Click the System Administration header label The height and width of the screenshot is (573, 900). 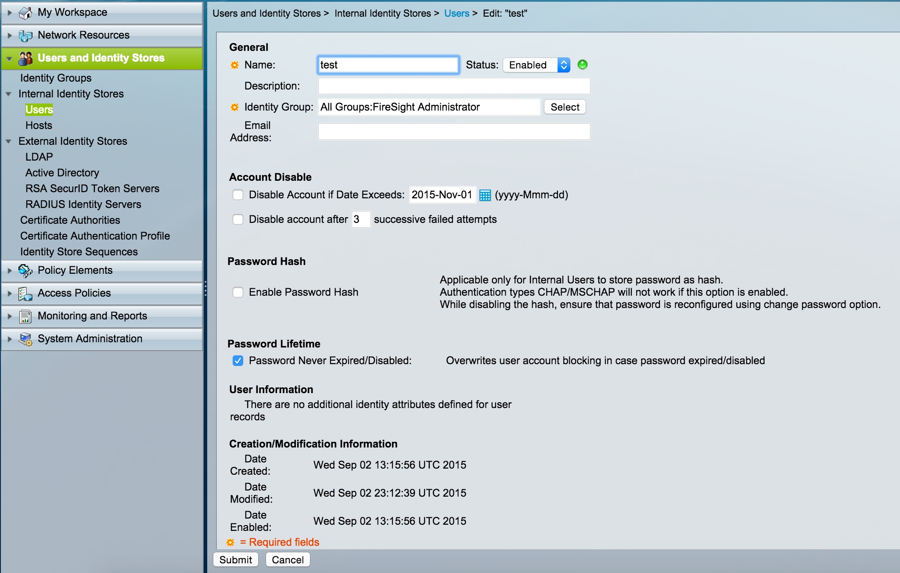click(90, 339)
